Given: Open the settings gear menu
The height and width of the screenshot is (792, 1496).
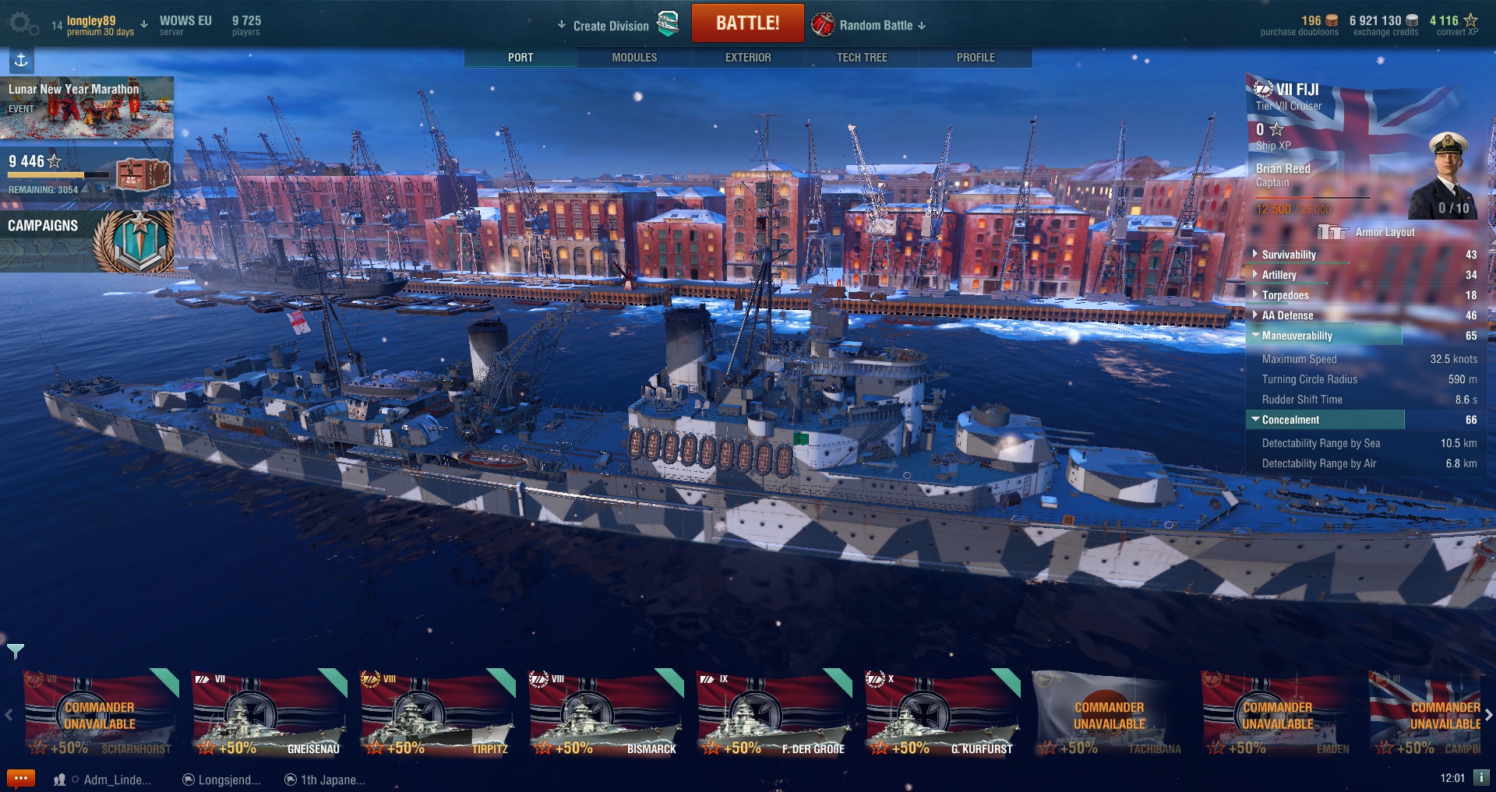Looking at the screenshot, I should pyautogui.click(x=23, y=24).
